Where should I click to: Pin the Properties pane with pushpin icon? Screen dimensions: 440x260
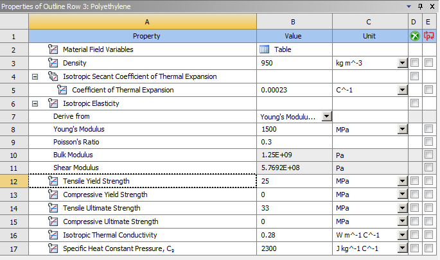[420, 6]
